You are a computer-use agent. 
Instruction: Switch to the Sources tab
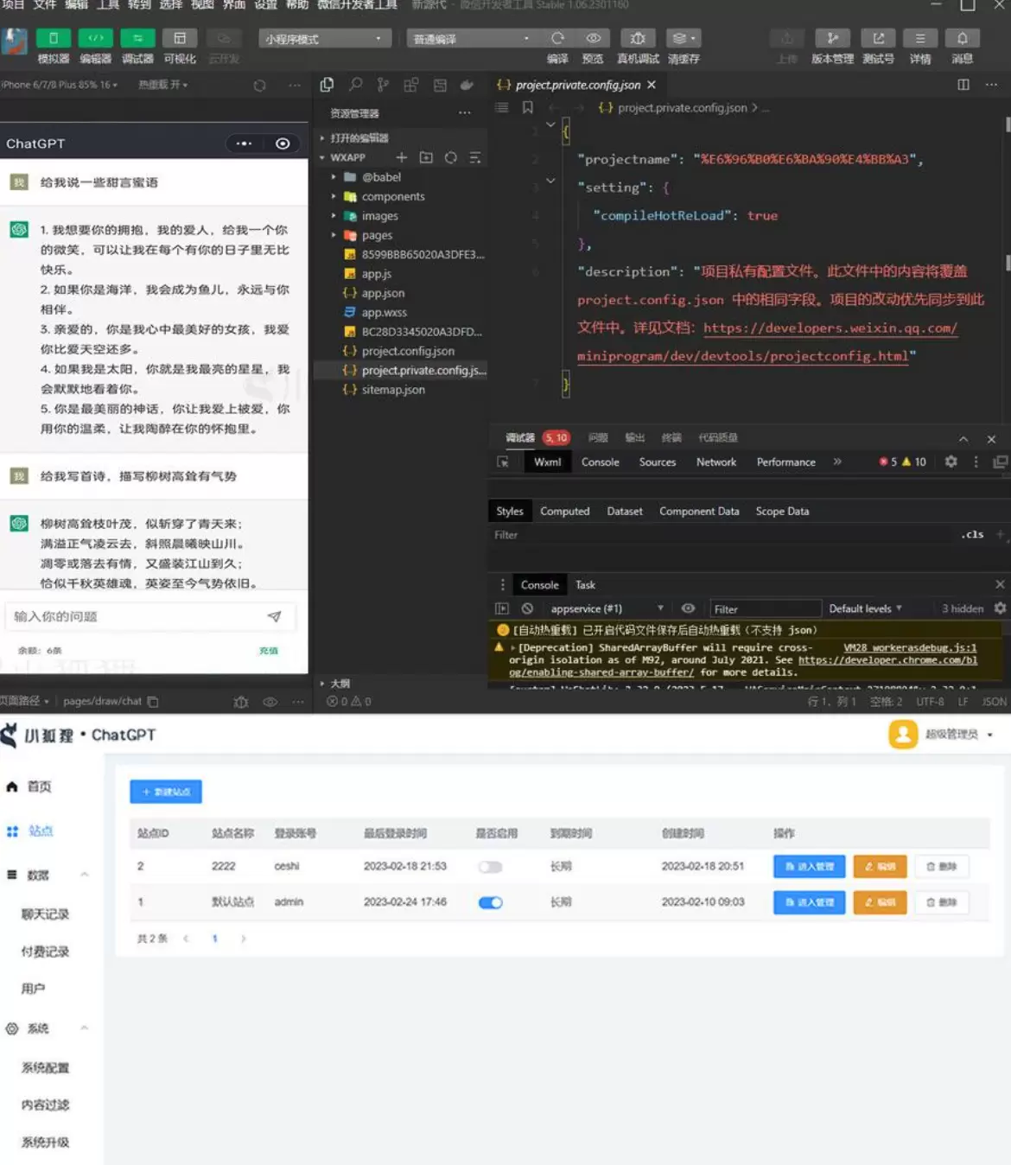(658, 462)
